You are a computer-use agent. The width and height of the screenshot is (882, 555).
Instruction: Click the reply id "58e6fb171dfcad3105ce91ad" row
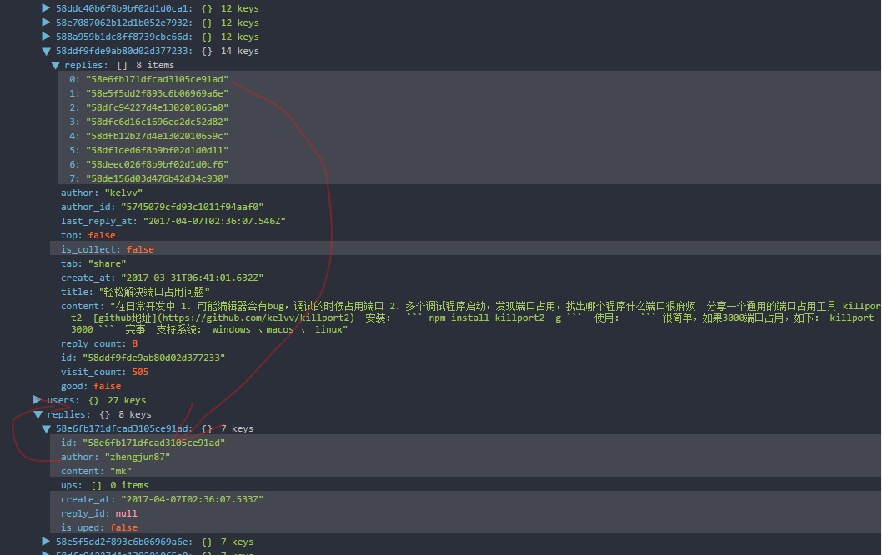point(464,442)
